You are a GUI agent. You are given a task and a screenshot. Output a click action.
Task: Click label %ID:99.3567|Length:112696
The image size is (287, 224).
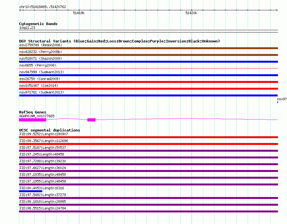pos(44,141)
